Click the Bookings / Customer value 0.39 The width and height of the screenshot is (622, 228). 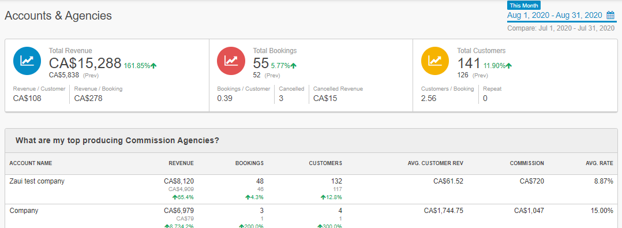point(225,98)
